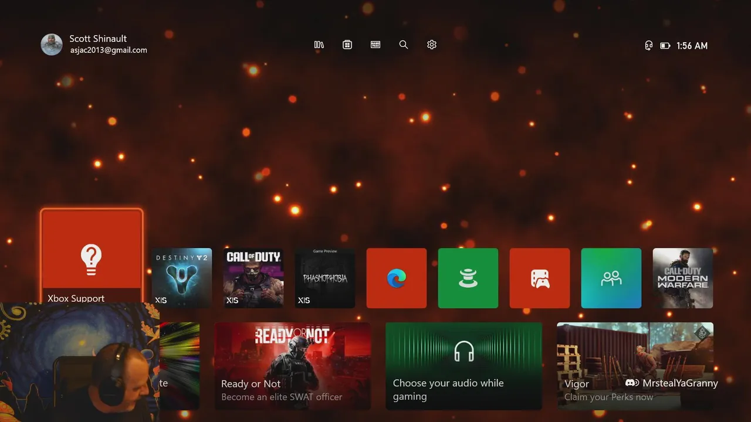Open the Microsoft Store icon in top bar
The width and height of the screenshot is (751, 422).
(347, 45)
